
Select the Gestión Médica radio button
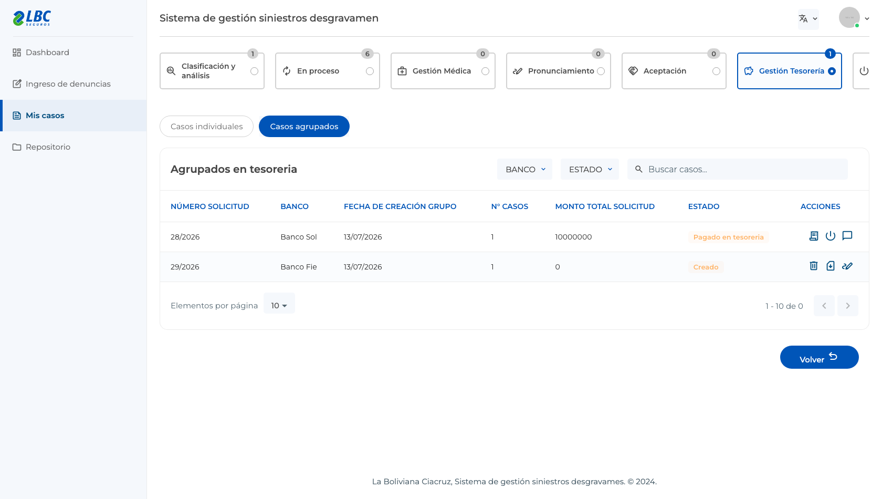pos(485,71)
